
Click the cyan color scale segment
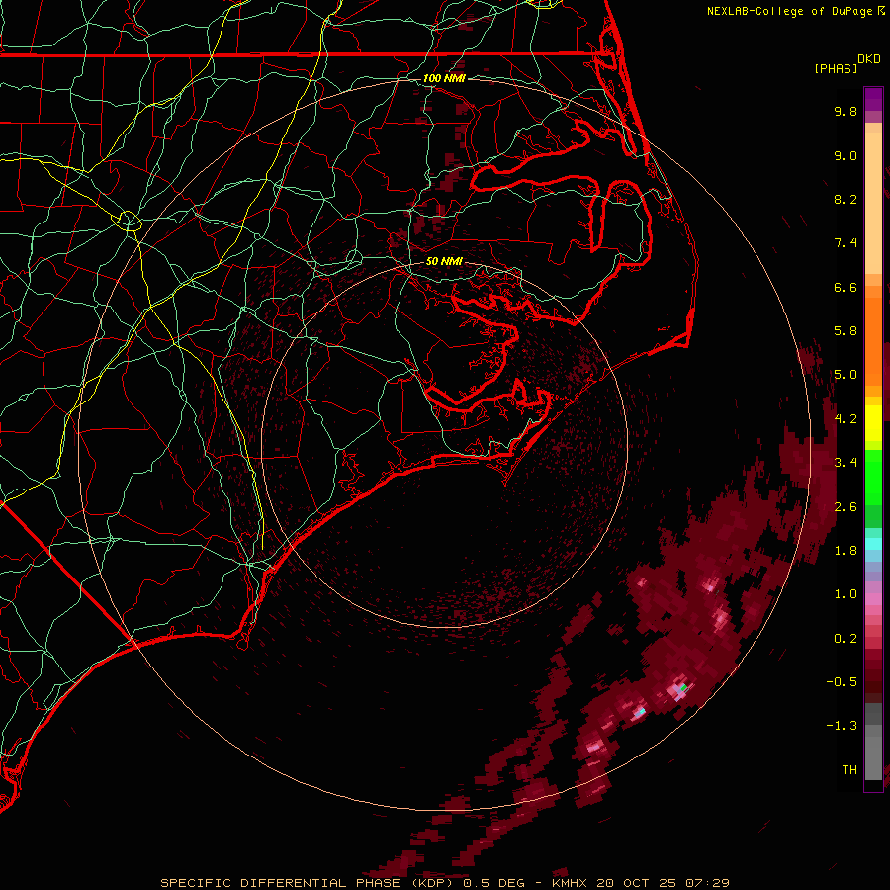873,544
